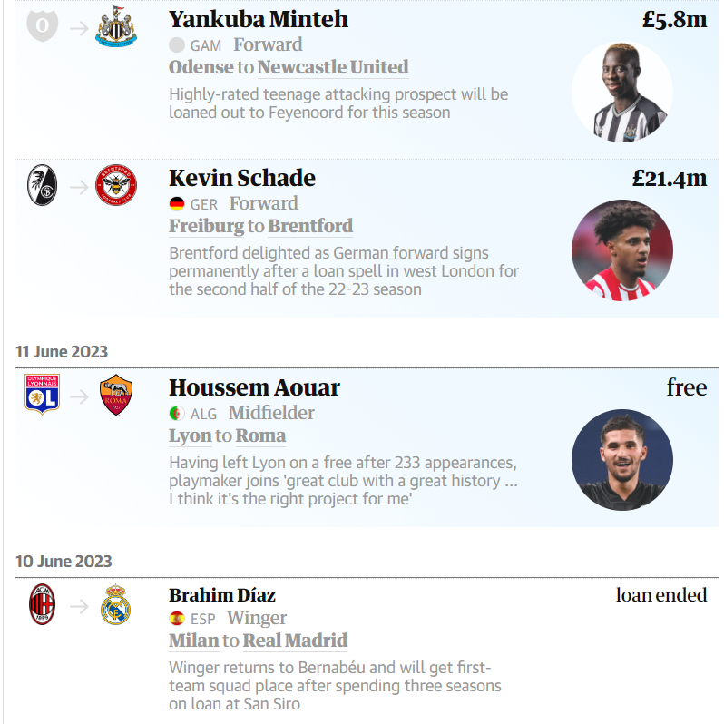This screenshot has height=724, width=724.
Task: Follow the Roma club link
Action: pos(261,435)
